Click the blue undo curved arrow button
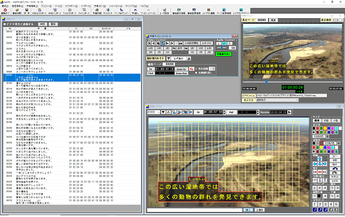345x217 pixels. 335,169
